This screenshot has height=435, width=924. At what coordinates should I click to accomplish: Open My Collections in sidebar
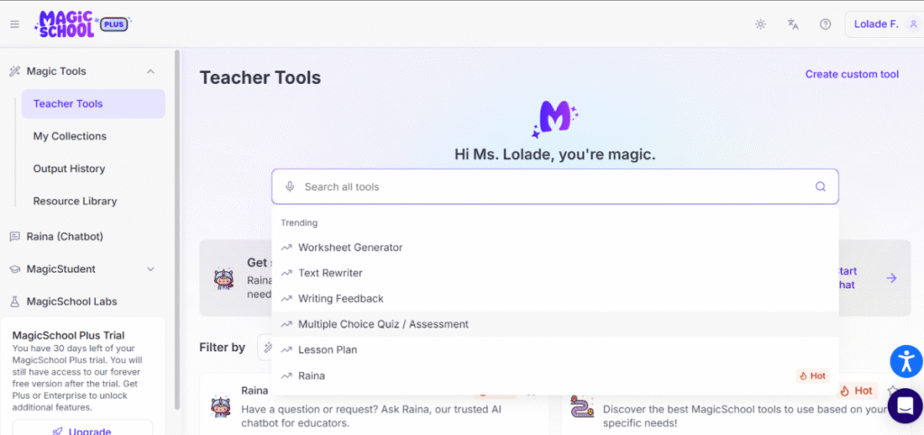[x=69, y=136]
